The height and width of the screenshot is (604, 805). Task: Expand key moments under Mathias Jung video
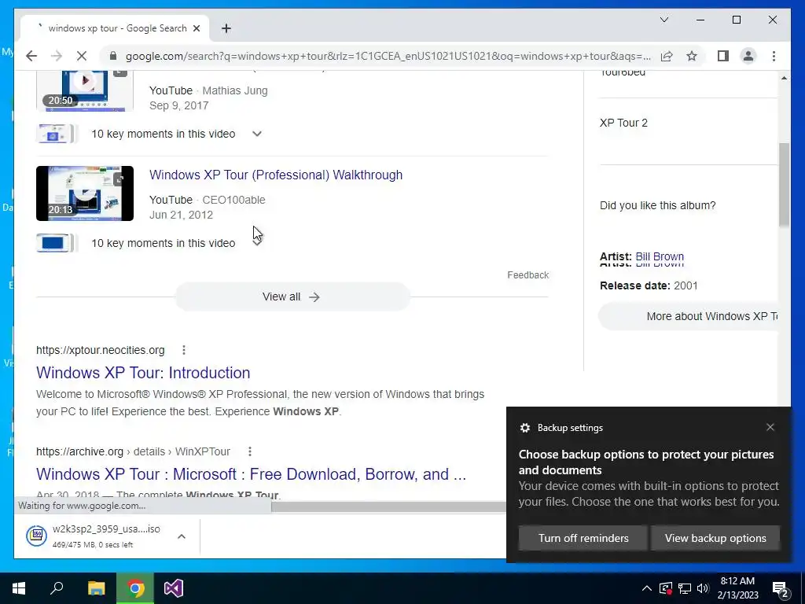(257, 134)
